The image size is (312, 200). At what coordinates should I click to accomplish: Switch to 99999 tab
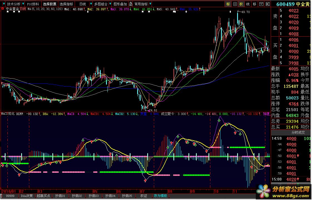pyautogui.click(x=10, y=196)
